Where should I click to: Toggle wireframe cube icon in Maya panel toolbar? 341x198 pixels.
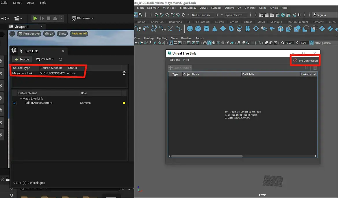(x=205, y=43)
